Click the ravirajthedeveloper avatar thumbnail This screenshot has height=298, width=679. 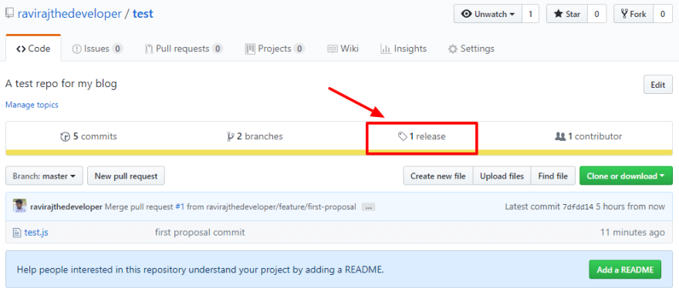pos(19,206)
